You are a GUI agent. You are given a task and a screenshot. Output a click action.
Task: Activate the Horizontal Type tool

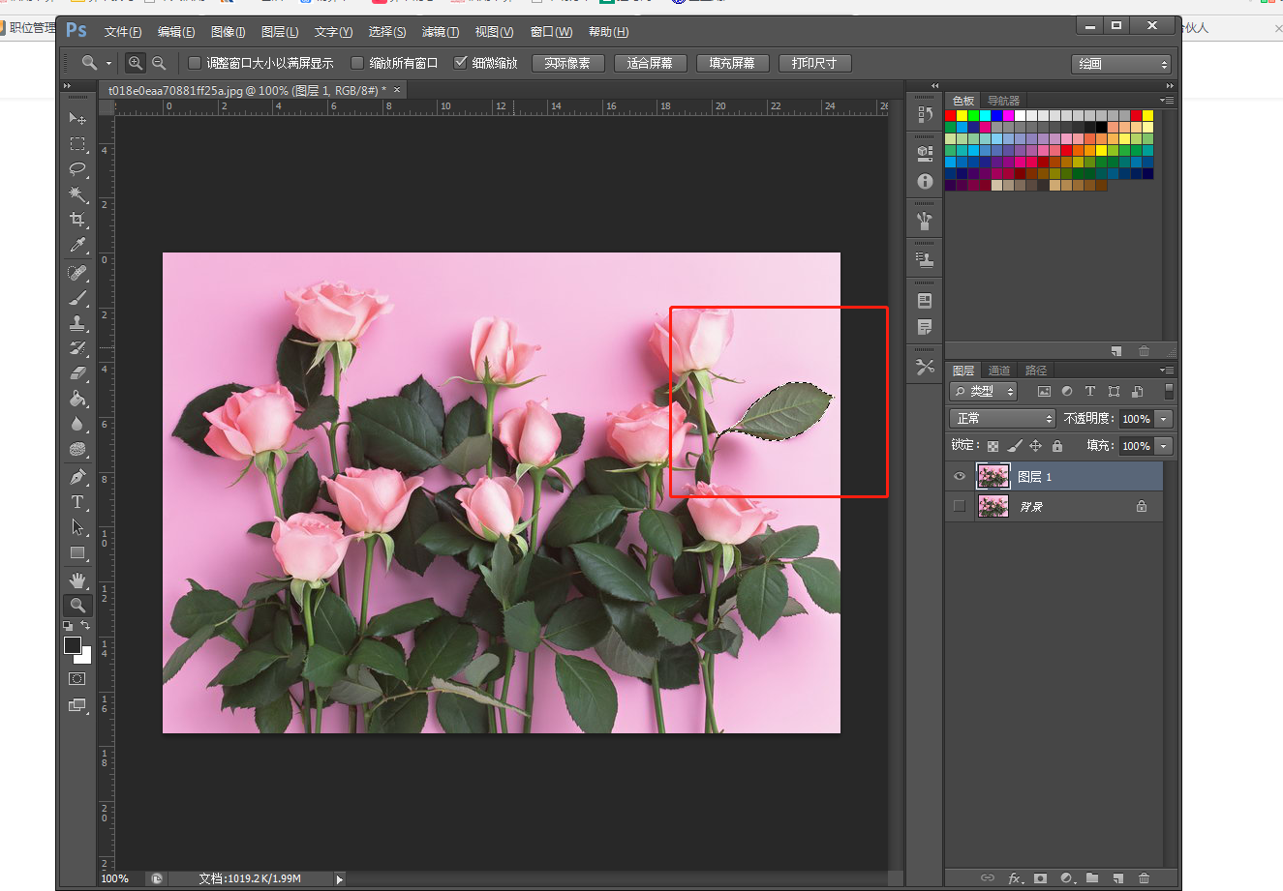click(x=77, y=502)
